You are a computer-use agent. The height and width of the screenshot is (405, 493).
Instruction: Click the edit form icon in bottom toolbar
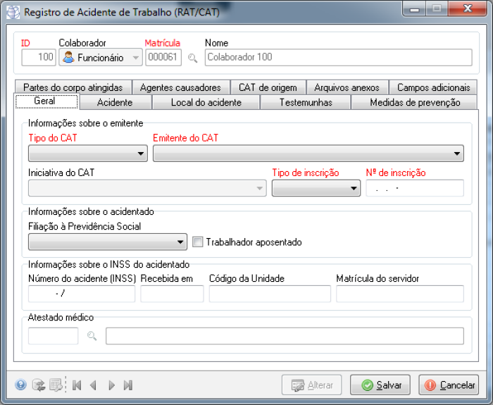click(x=56, y=385)
